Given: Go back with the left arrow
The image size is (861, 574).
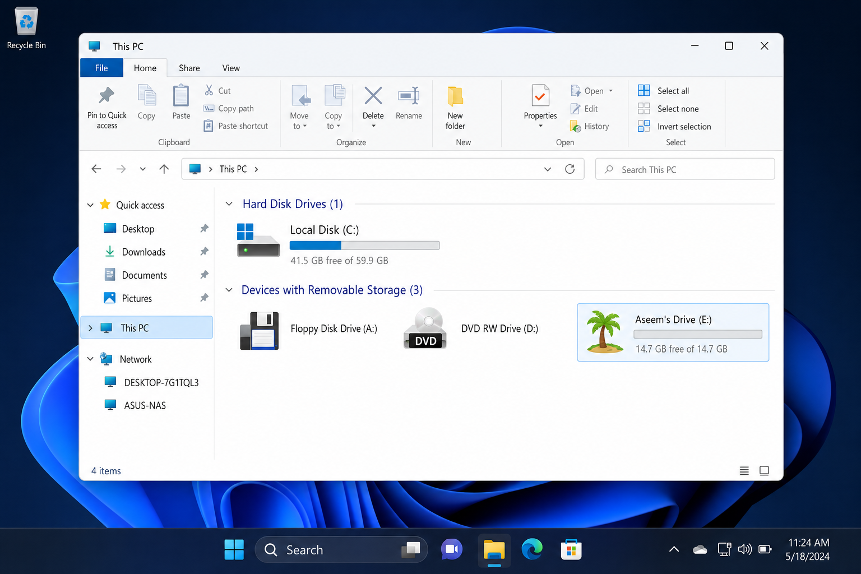Looking at the screenshot, I should click(96, 169).
